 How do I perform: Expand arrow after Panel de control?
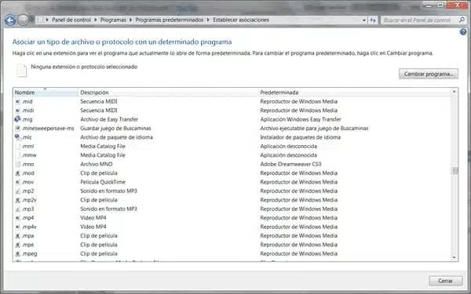(x=96, y=20)
